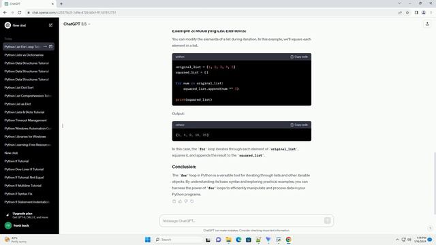Open Google Chrome from the taskbar
This screenshot has height=245, width=436.
289,240
